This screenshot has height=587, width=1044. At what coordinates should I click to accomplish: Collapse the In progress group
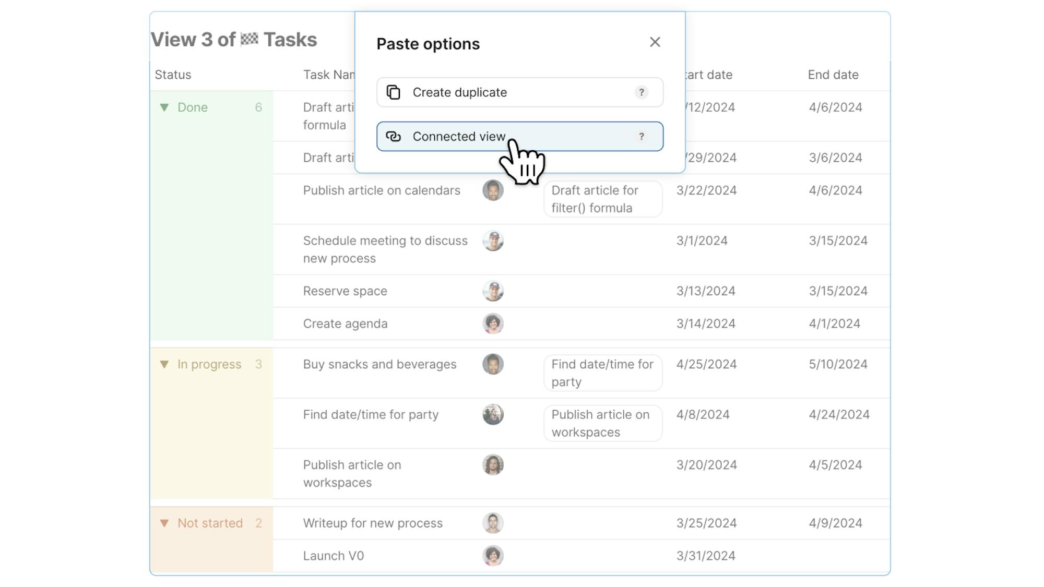tap(164, 364)
